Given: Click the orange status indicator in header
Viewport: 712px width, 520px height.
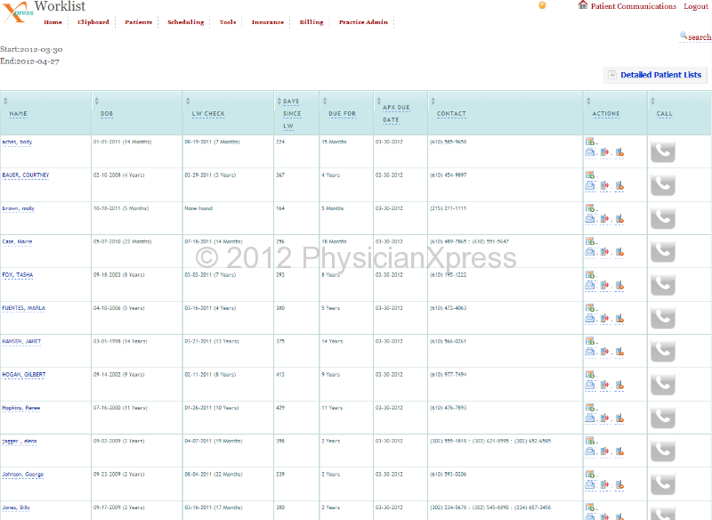Looking at the screenshot, I should (x=543, y=5).
